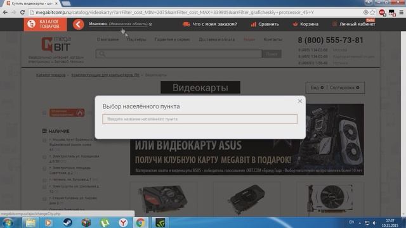Click the Megabit logo
Viewport: 406px width, 228px height.
click(56, 44)
